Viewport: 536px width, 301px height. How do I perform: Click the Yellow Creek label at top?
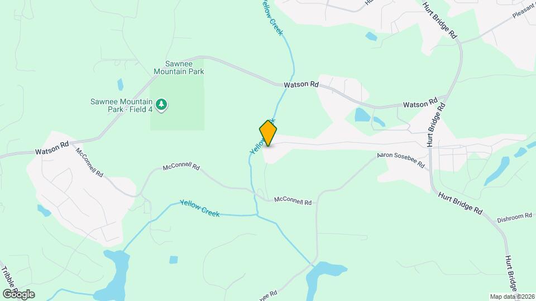tap(272, 17)
